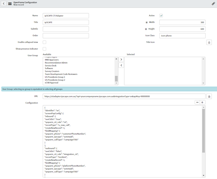Image resolution: width=217 pixels, height=179 pixels.
Task: Shrink Configuration box with minus button
Action: tap(197, 102)
